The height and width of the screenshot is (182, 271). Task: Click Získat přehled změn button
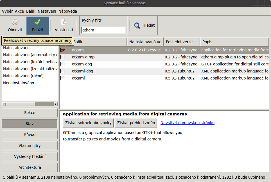click(x=136, y=123)
